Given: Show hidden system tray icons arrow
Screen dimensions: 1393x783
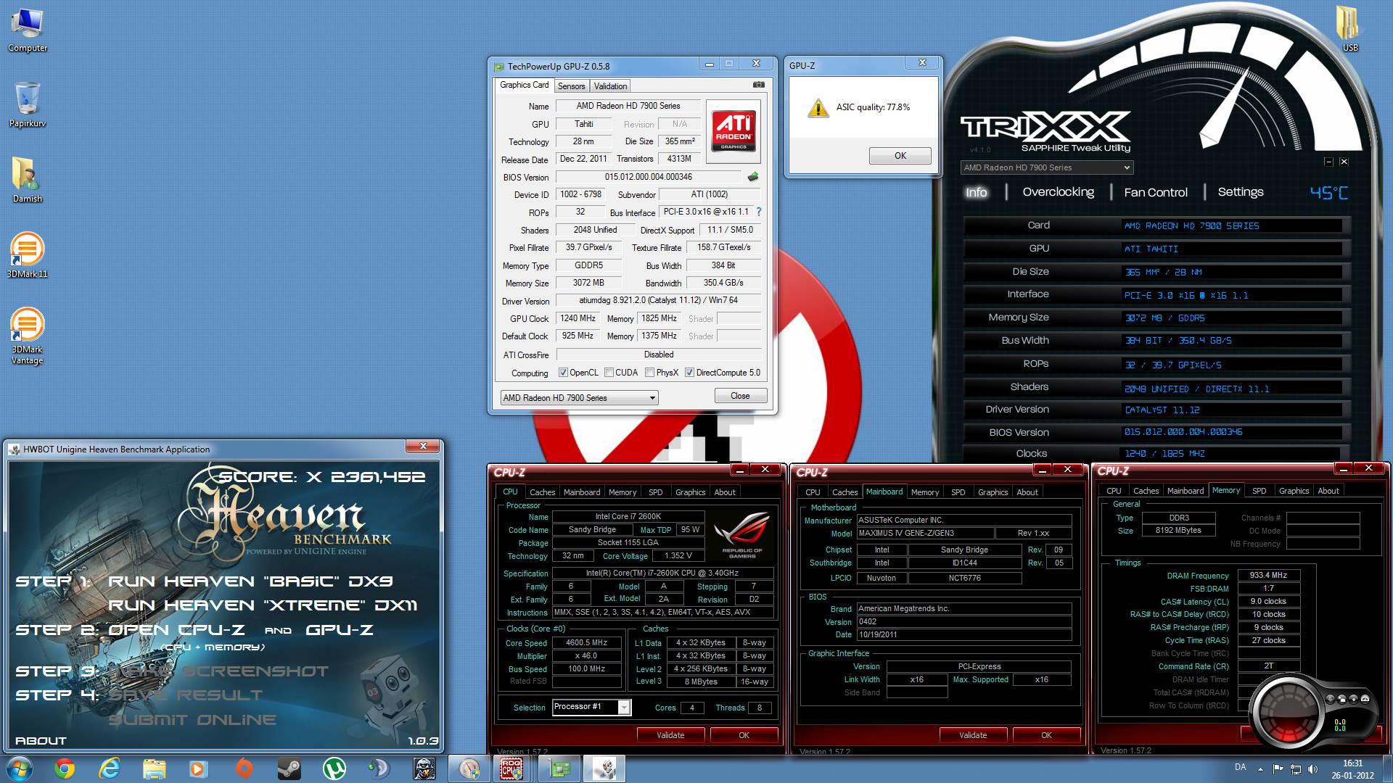Looking at the screenshot, I should coord(1260,768).
